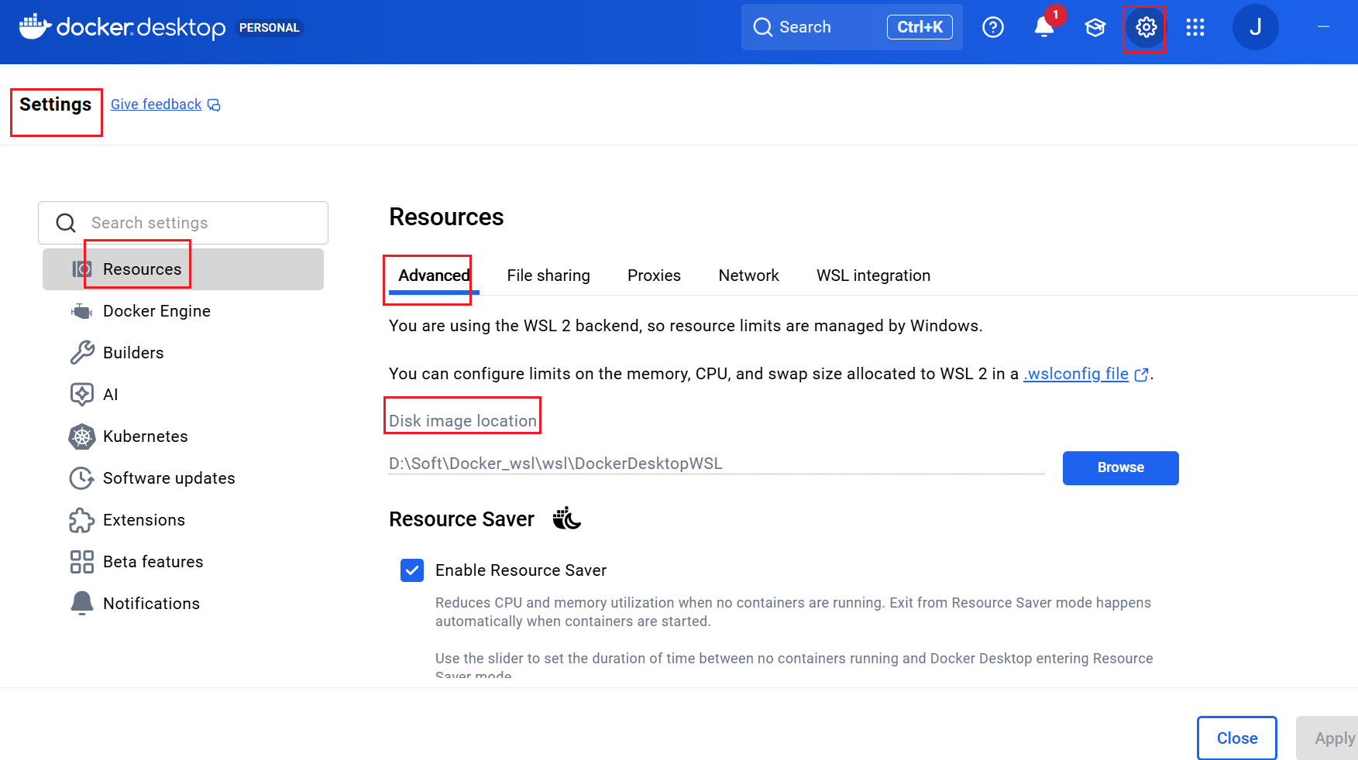The width and height of the screenshot is (1358, 760).
Task: Click the Apply button
Action: point(1328,738)
